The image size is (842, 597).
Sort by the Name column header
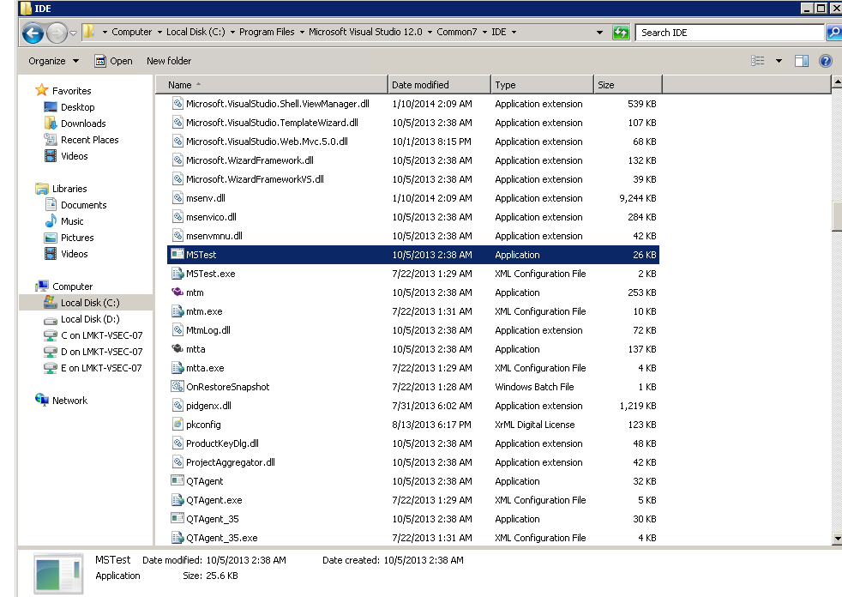(x=272, y=85)
